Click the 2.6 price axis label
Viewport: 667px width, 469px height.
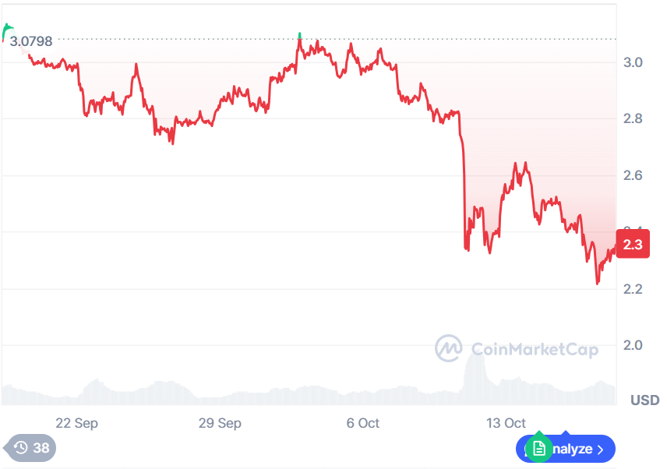click(633, 176)
